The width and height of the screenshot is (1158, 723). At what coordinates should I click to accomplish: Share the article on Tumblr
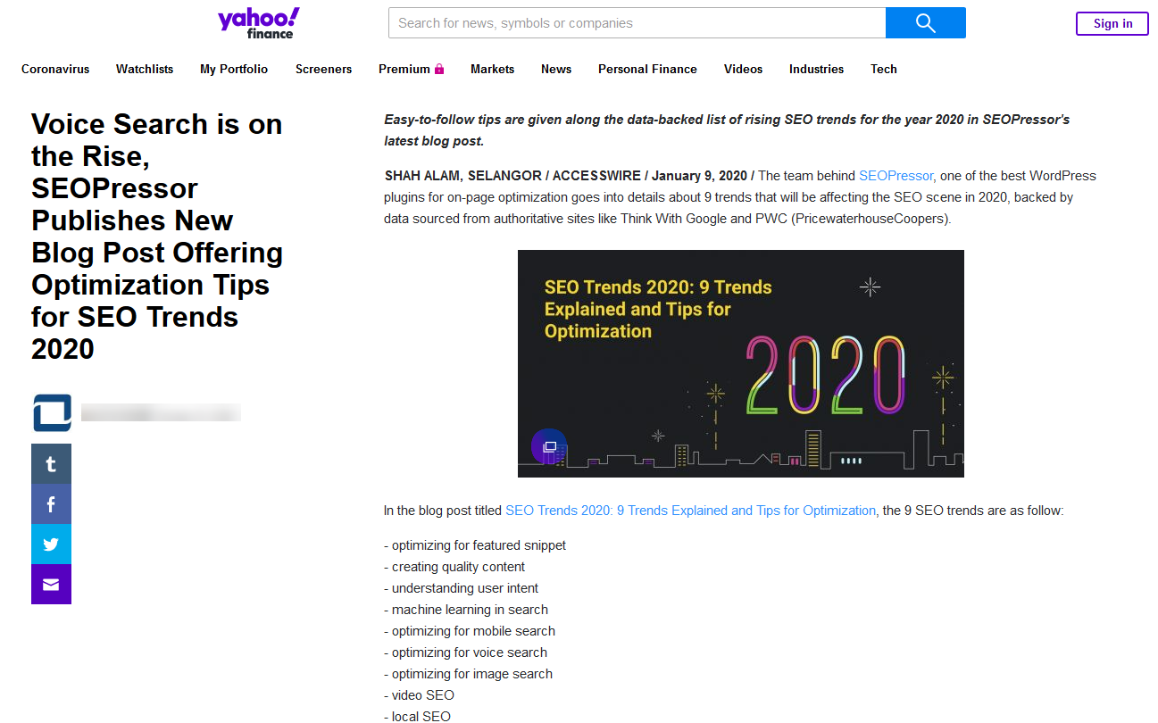click(51, 464)
